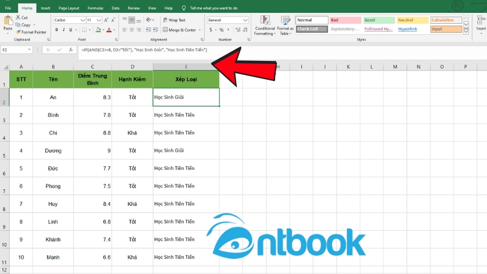Align text right

(139, 30)
